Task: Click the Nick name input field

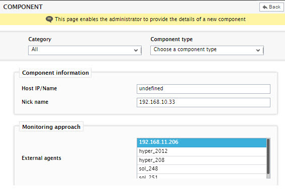Action: click(x=204, y=102)
